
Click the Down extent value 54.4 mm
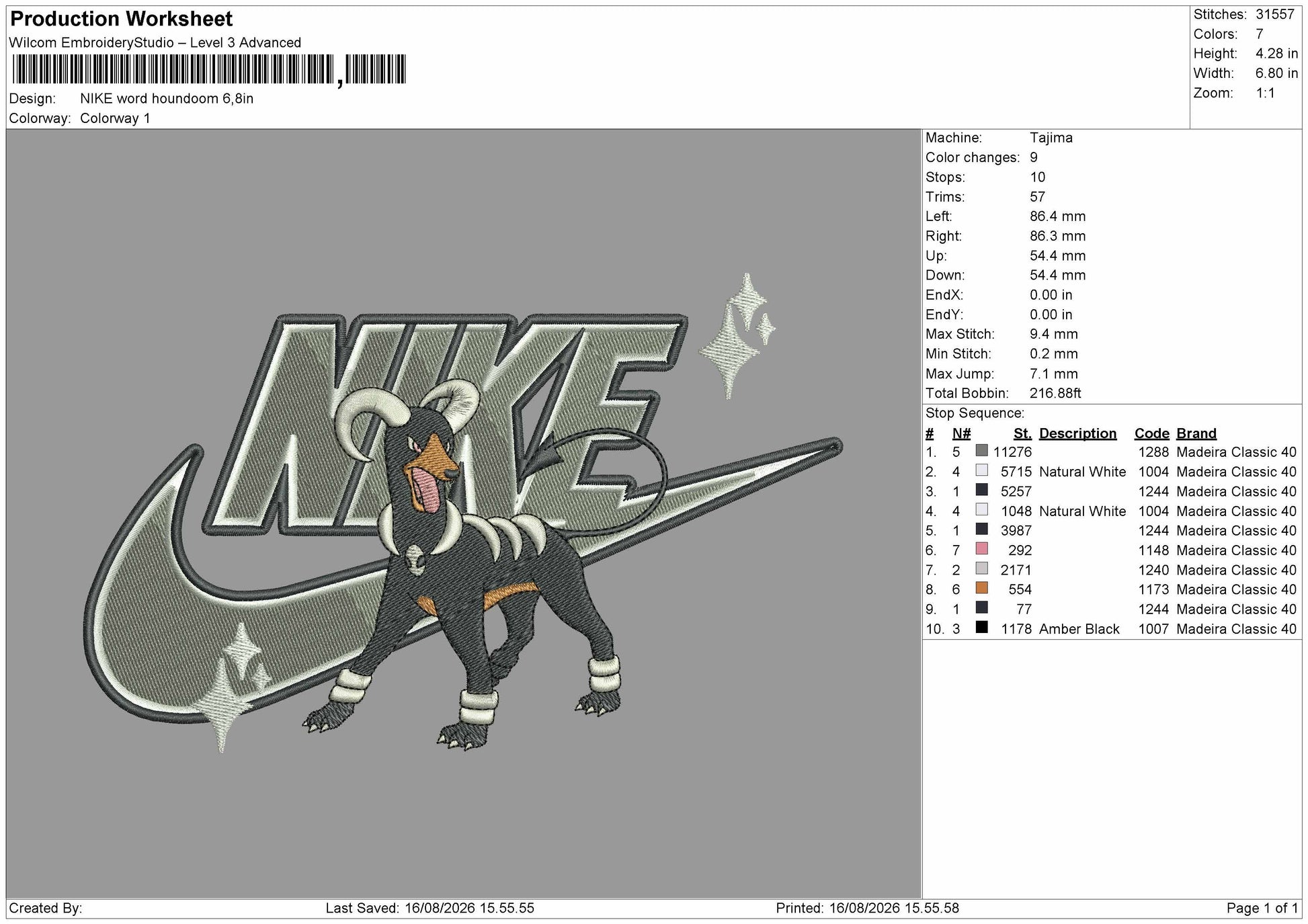(1058, 276)
